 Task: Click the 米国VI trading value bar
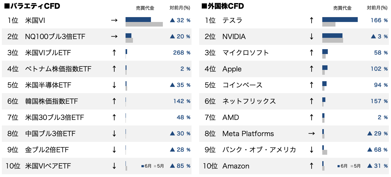coord(138,20)
